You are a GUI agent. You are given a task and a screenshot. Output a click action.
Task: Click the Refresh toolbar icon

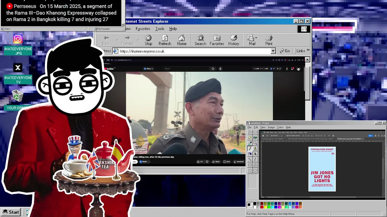coord(165,40)
